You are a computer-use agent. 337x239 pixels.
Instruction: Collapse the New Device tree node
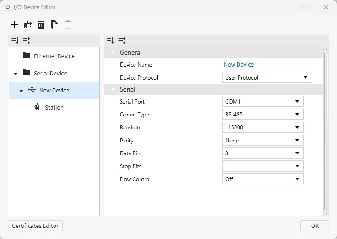click(x=21, y=91)
